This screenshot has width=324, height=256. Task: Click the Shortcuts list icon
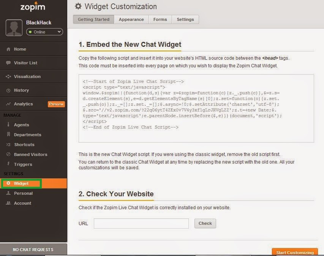click(x=8, y=145)
